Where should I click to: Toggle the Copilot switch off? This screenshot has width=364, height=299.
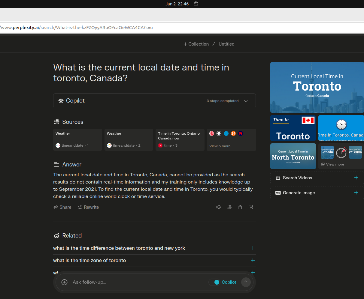[214, 282]
